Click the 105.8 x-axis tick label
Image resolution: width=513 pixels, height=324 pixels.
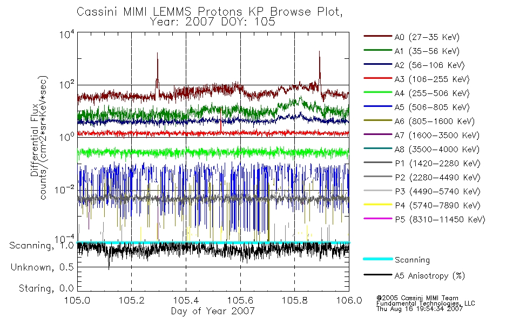295,300
